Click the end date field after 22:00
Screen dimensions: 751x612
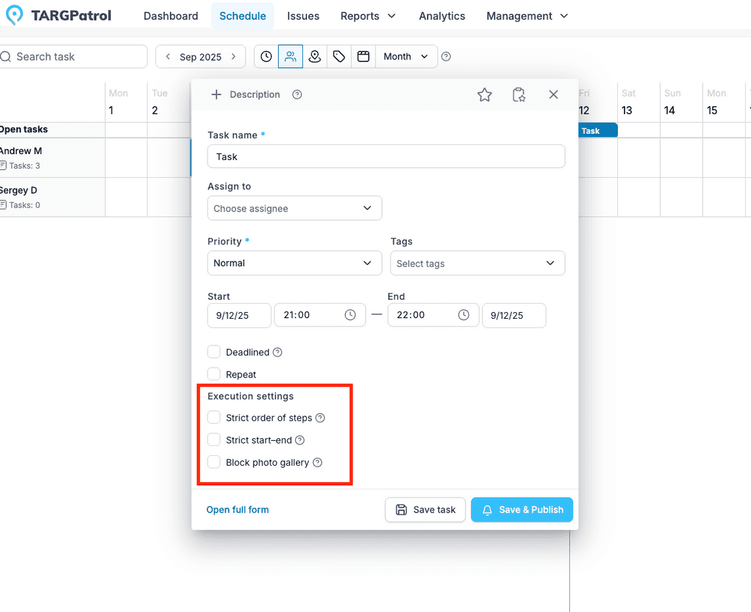514,315
